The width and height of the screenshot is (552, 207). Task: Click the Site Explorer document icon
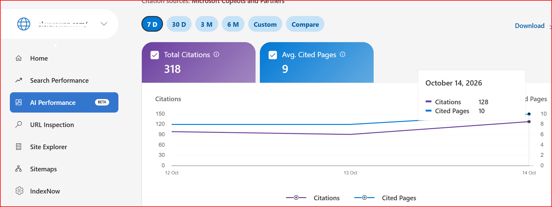click(19, 147)
